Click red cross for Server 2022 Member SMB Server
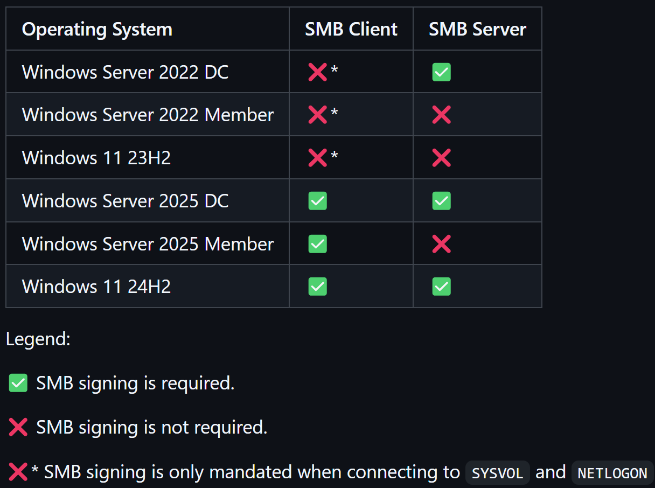The height and width of the screenshot is (488, 655). pyautogui.click(x=441, y=114)
